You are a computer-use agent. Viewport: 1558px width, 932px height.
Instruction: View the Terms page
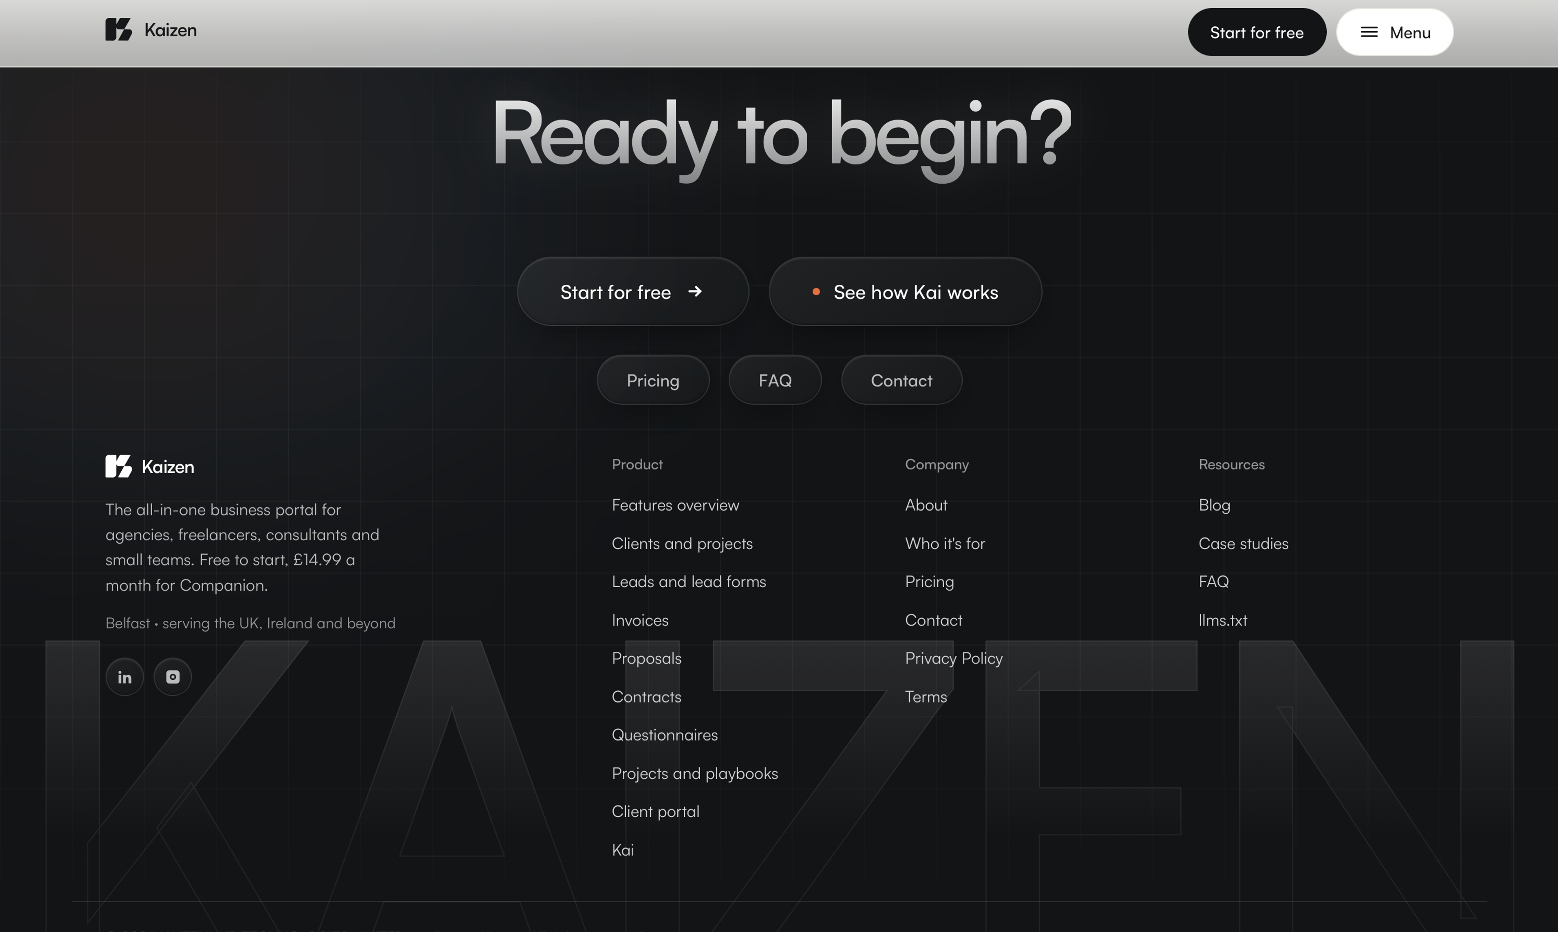point(925,696)
